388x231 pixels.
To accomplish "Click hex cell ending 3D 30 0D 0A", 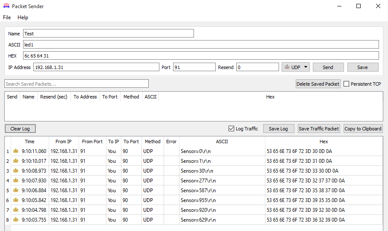I will point(323,151).
